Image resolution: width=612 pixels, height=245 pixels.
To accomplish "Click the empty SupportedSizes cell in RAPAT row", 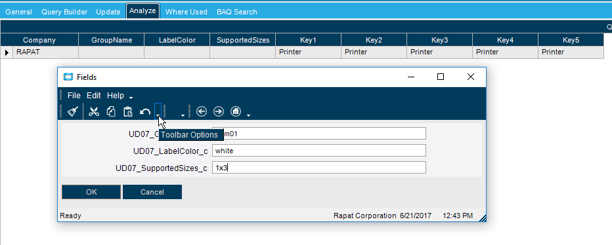I will (x=243, y=52).
